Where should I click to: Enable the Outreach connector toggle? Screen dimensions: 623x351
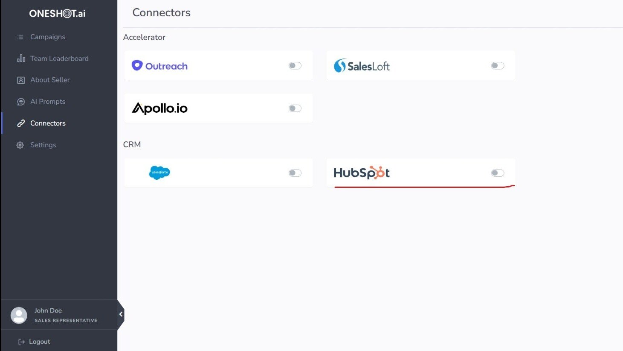click(x=295, y=65)
